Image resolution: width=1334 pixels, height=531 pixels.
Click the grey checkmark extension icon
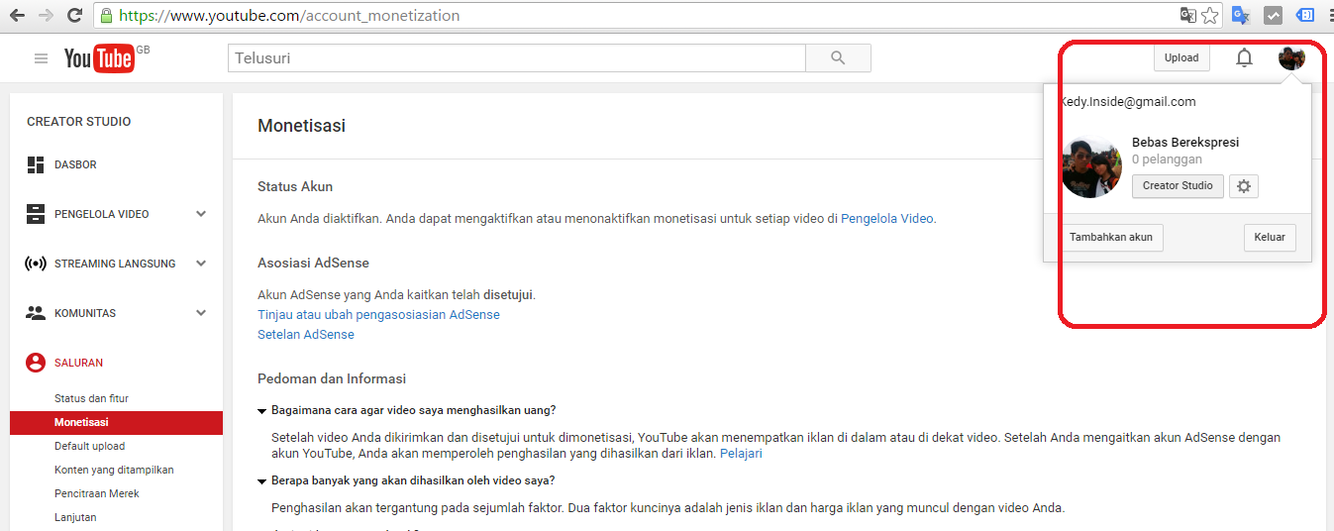[1274, 16]
